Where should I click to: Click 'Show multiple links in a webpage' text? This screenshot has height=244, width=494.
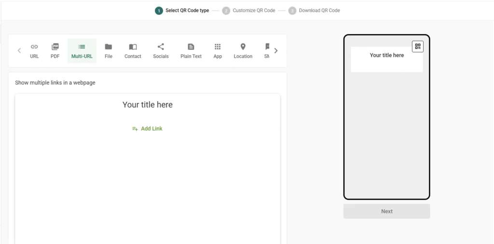[x=55, y=83]
